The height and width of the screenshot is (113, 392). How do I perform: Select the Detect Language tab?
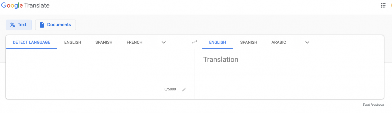(x=31, y=42)
